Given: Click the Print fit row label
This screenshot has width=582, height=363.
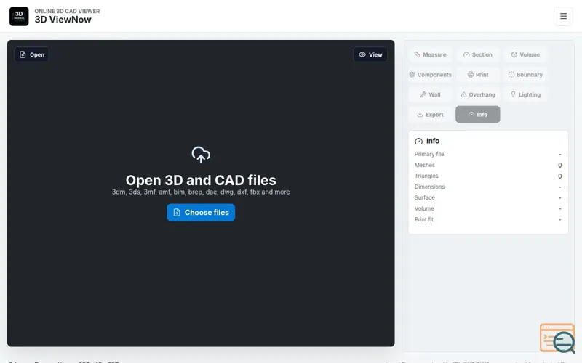Looking at the screenshot, I should pyautogui.click(x=424, y=219).
